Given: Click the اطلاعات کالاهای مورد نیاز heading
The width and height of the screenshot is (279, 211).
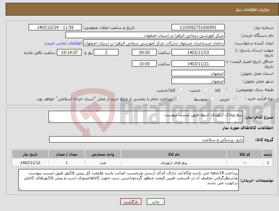Looking at the screenshot, I should 248,128.
